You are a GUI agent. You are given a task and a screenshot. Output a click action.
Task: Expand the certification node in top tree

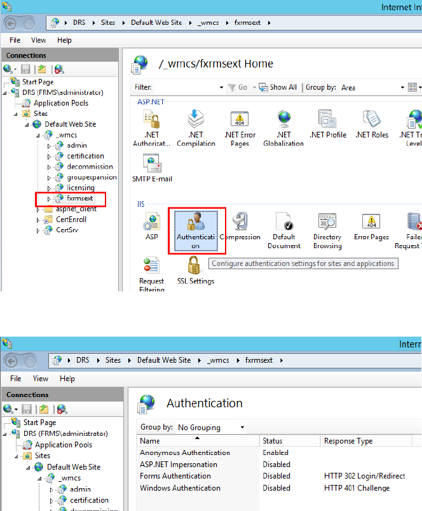click(x=49, y=157)
